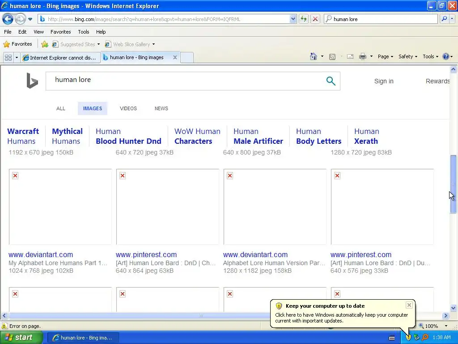The height and width of the screenshot is (344, 458).
Task: Click the Print icon
Action: pos(362,57)
